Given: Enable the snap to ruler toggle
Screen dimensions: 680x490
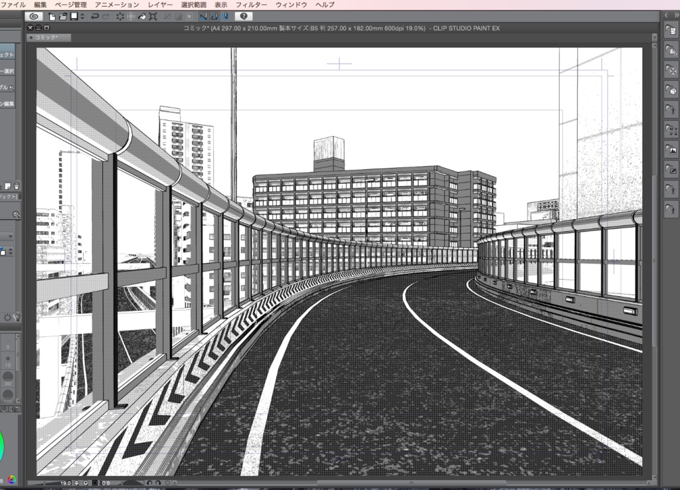Looking at the screenshot, I should (204, 15).
